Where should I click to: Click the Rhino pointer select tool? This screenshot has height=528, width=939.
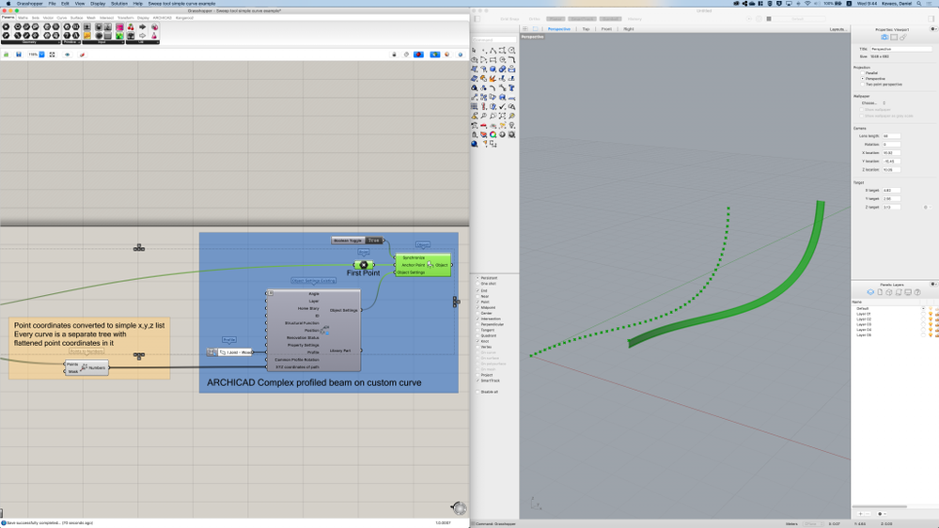[x=475, y=51]
